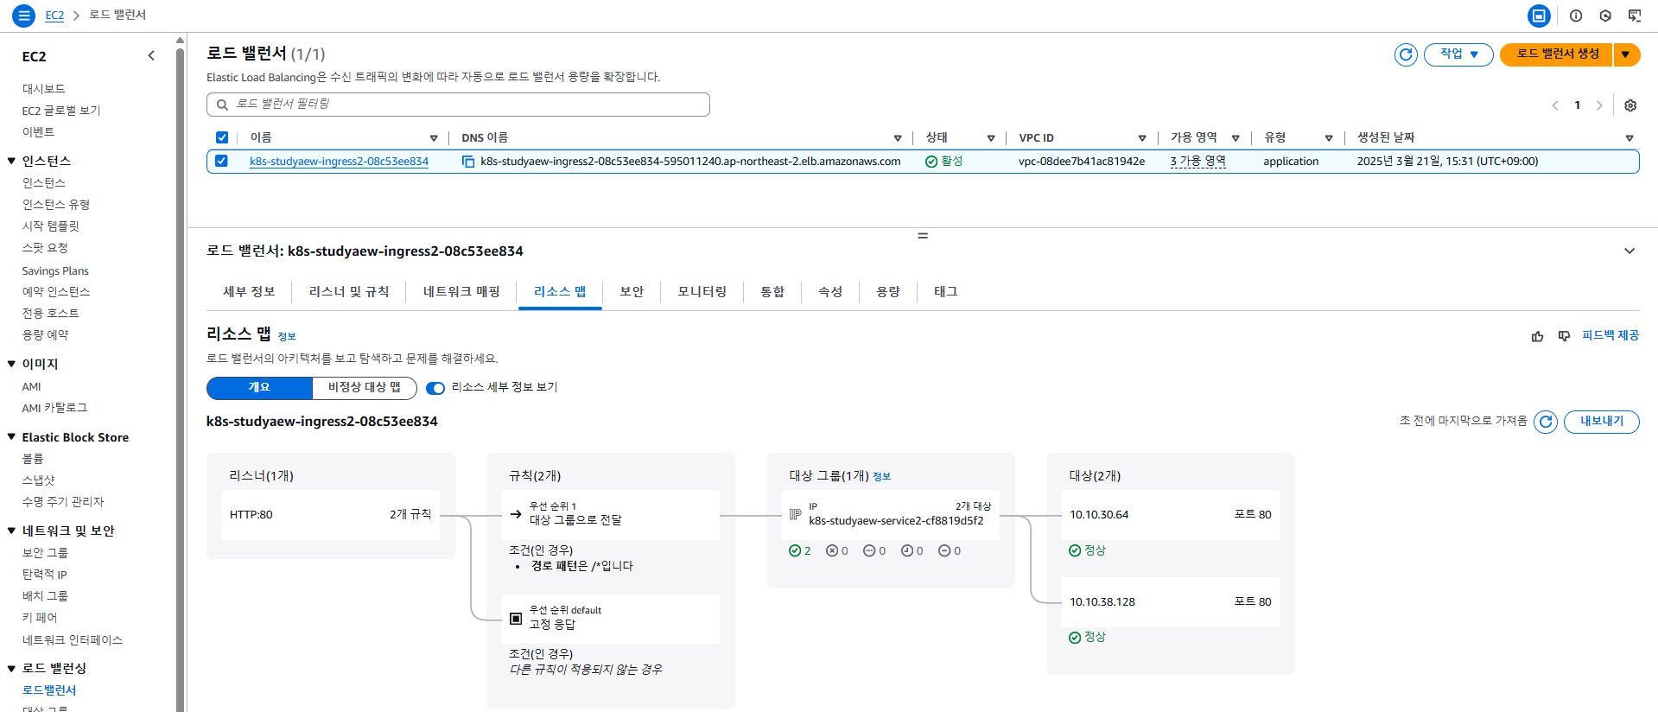
Task: Collapse the load balancer details panel chevron
Action: [1629, 251]
